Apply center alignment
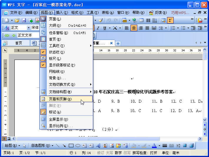209x157 pixels. pyautogui.click(x=133, y=28)
